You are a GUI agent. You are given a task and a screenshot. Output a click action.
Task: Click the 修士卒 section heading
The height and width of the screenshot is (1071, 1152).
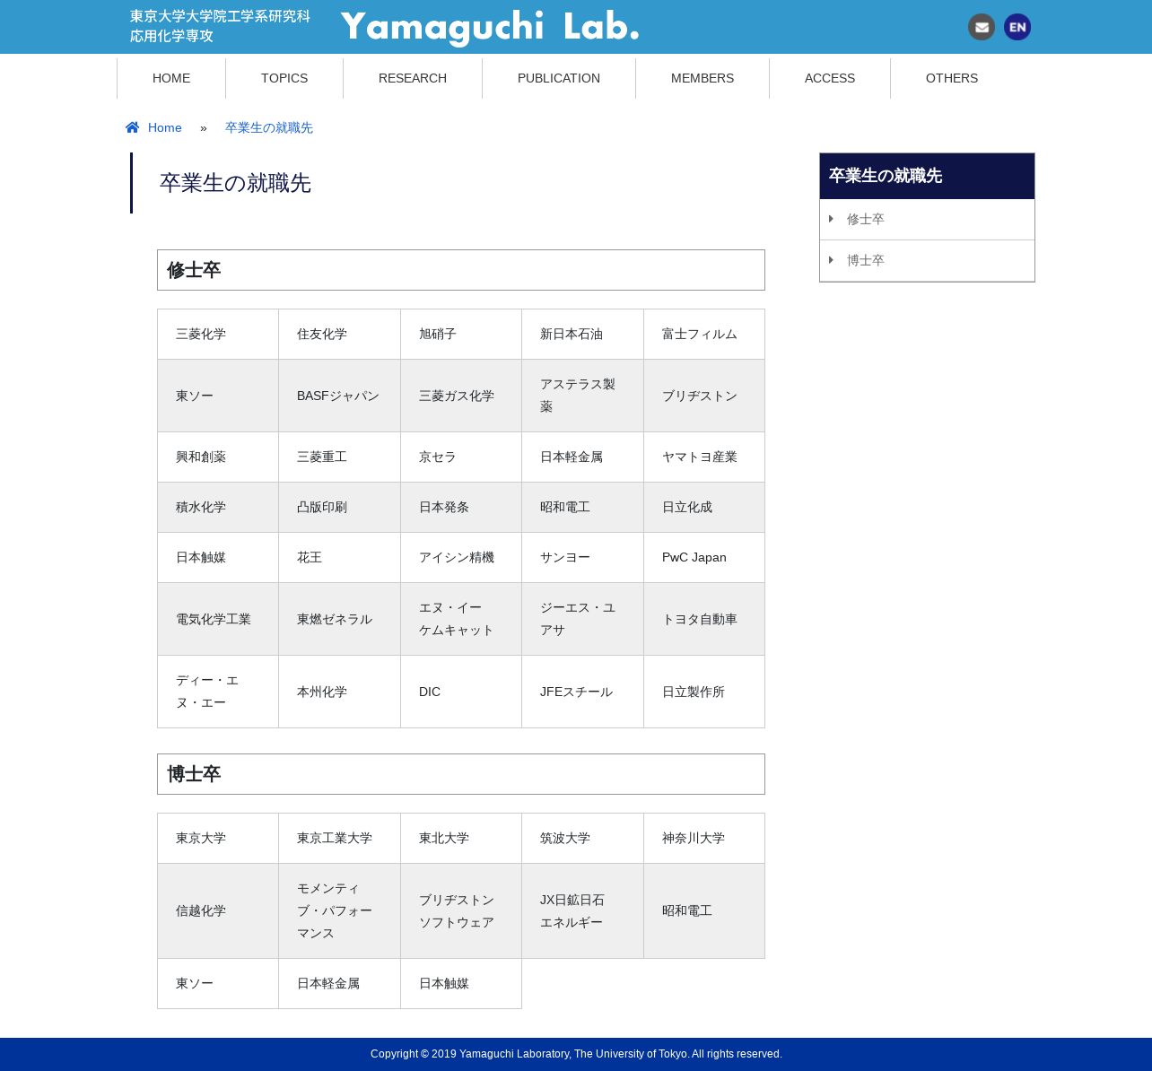[461, 270]
